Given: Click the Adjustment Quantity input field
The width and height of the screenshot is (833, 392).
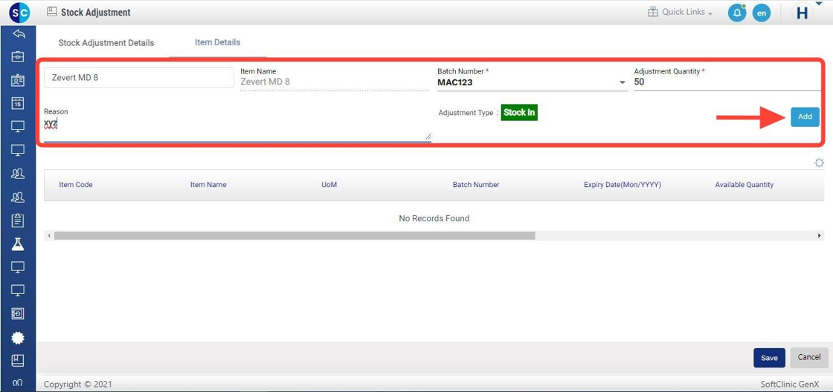Looking at the screenshot, I should (725, 82).
